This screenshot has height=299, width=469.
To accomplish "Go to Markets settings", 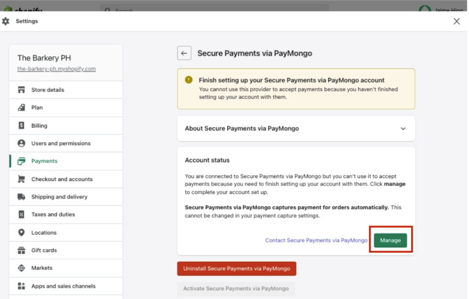I will [x=66, y=268].
